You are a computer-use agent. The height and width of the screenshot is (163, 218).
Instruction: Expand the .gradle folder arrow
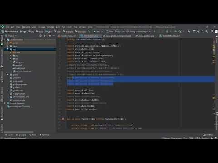[x=8, y=43]
